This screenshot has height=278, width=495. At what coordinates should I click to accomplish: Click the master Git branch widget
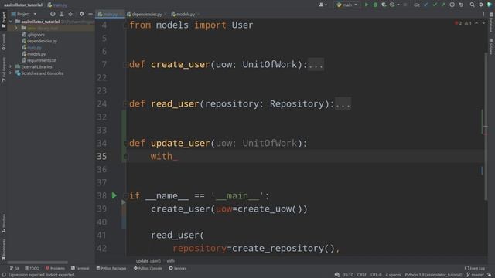475,275
